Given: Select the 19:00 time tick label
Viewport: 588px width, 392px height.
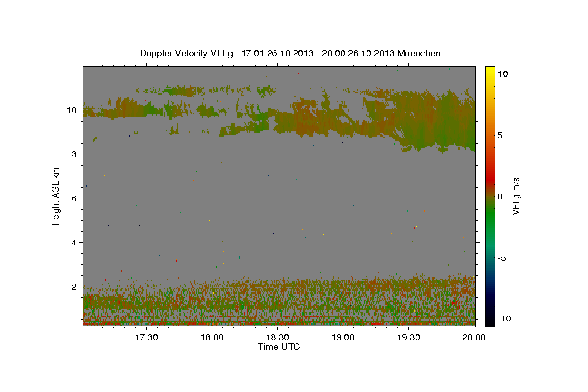Looking at the screenshot, I should coord(343,337).
